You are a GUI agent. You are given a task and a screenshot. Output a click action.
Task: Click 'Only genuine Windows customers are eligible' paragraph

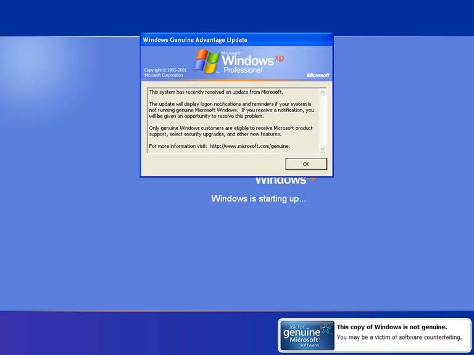pyautogui.click(x=231, y=131)
